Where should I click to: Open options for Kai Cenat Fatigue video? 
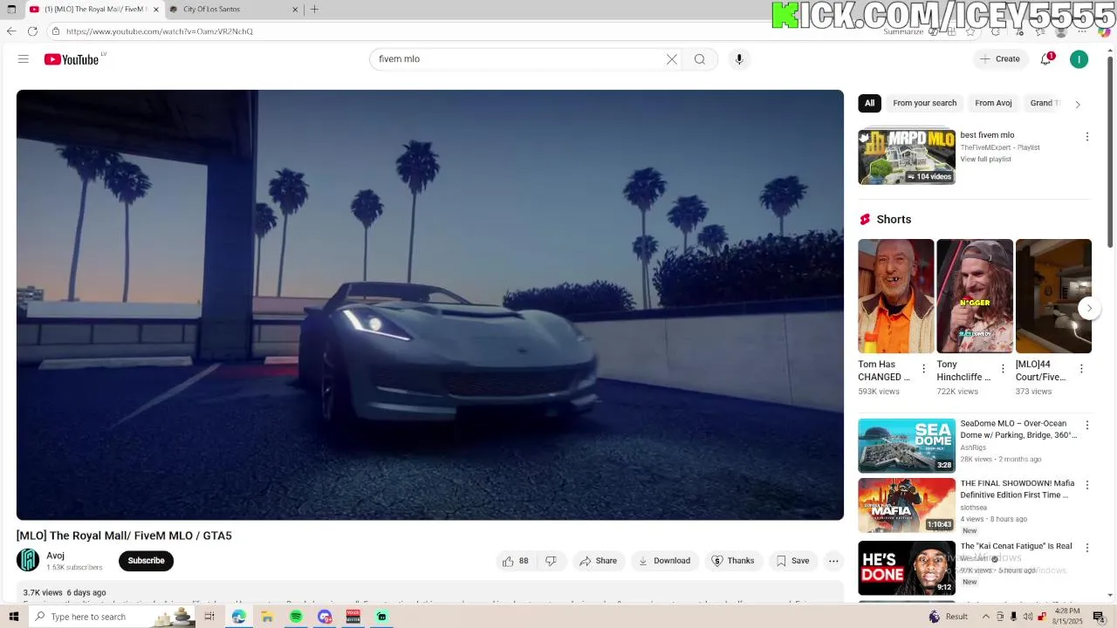1087,548
